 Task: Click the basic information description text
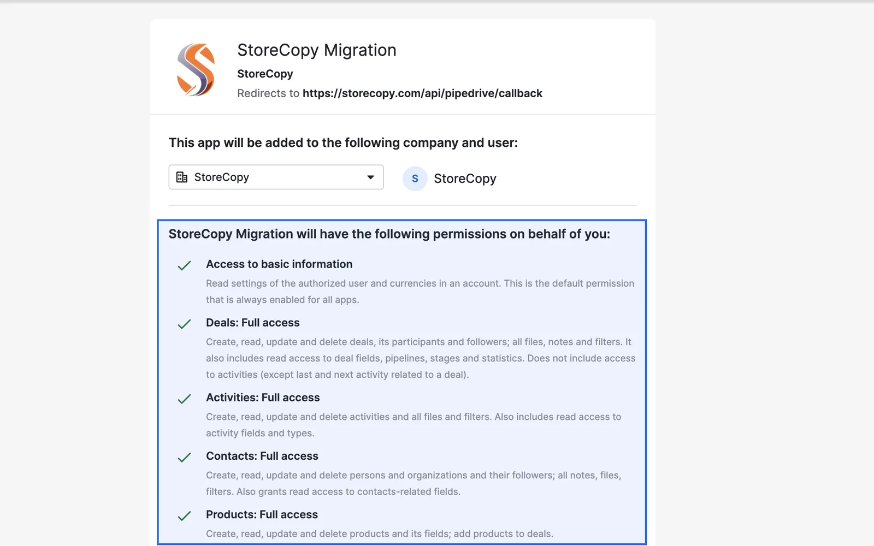click(420, 292)
